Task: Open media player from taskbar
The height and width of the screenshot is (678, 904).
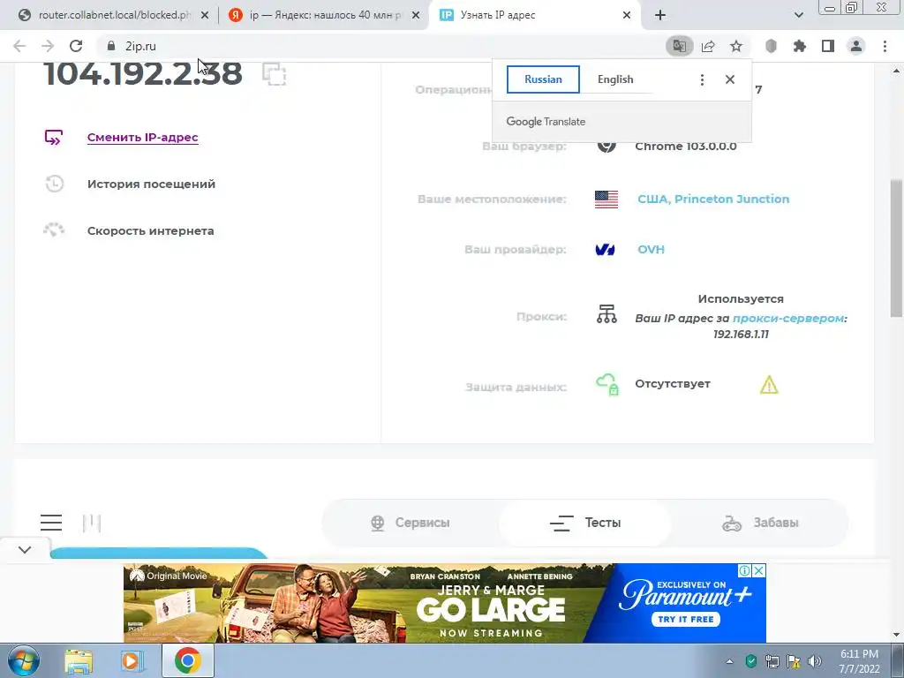Action: click(133, 660)
